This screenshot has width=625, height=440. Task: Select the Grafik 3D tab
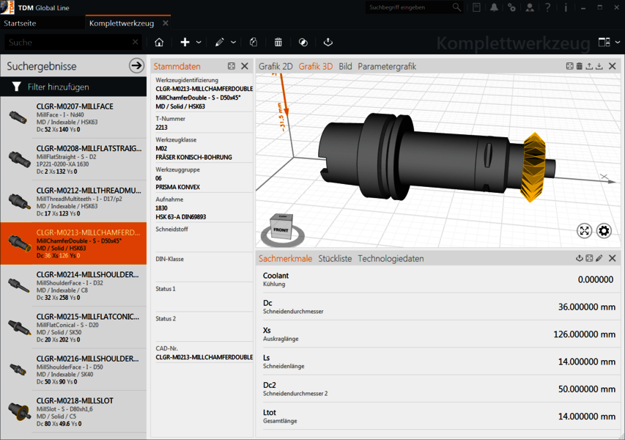316,67
